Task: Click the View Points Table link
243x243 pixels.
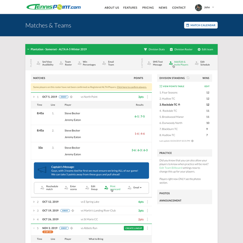Action: coord(173,86)
